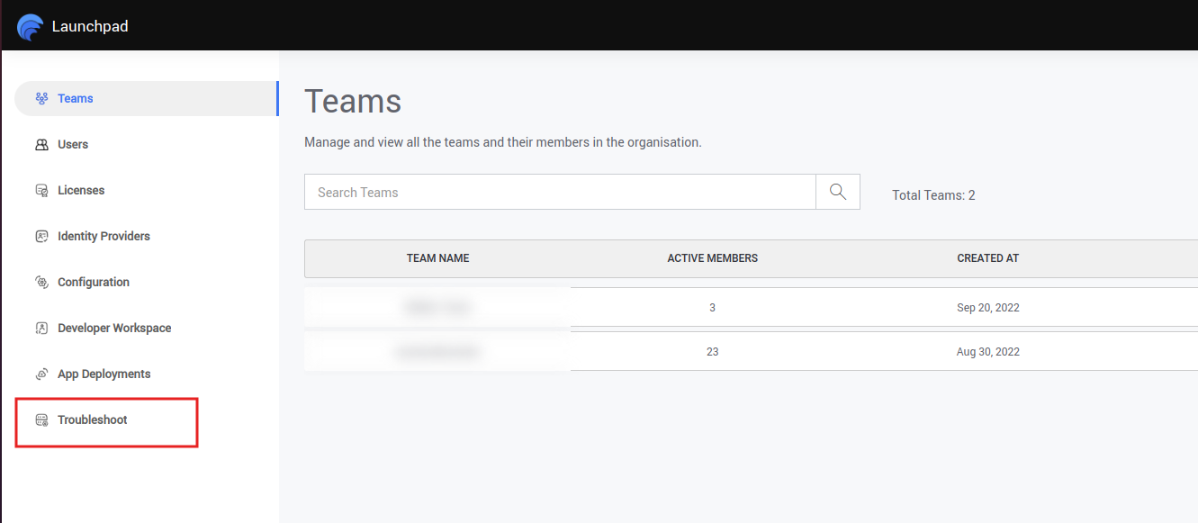Click the Teams icon in the sidebar
The width and height of the screenshot is (1198, 523).
[41, 98]
